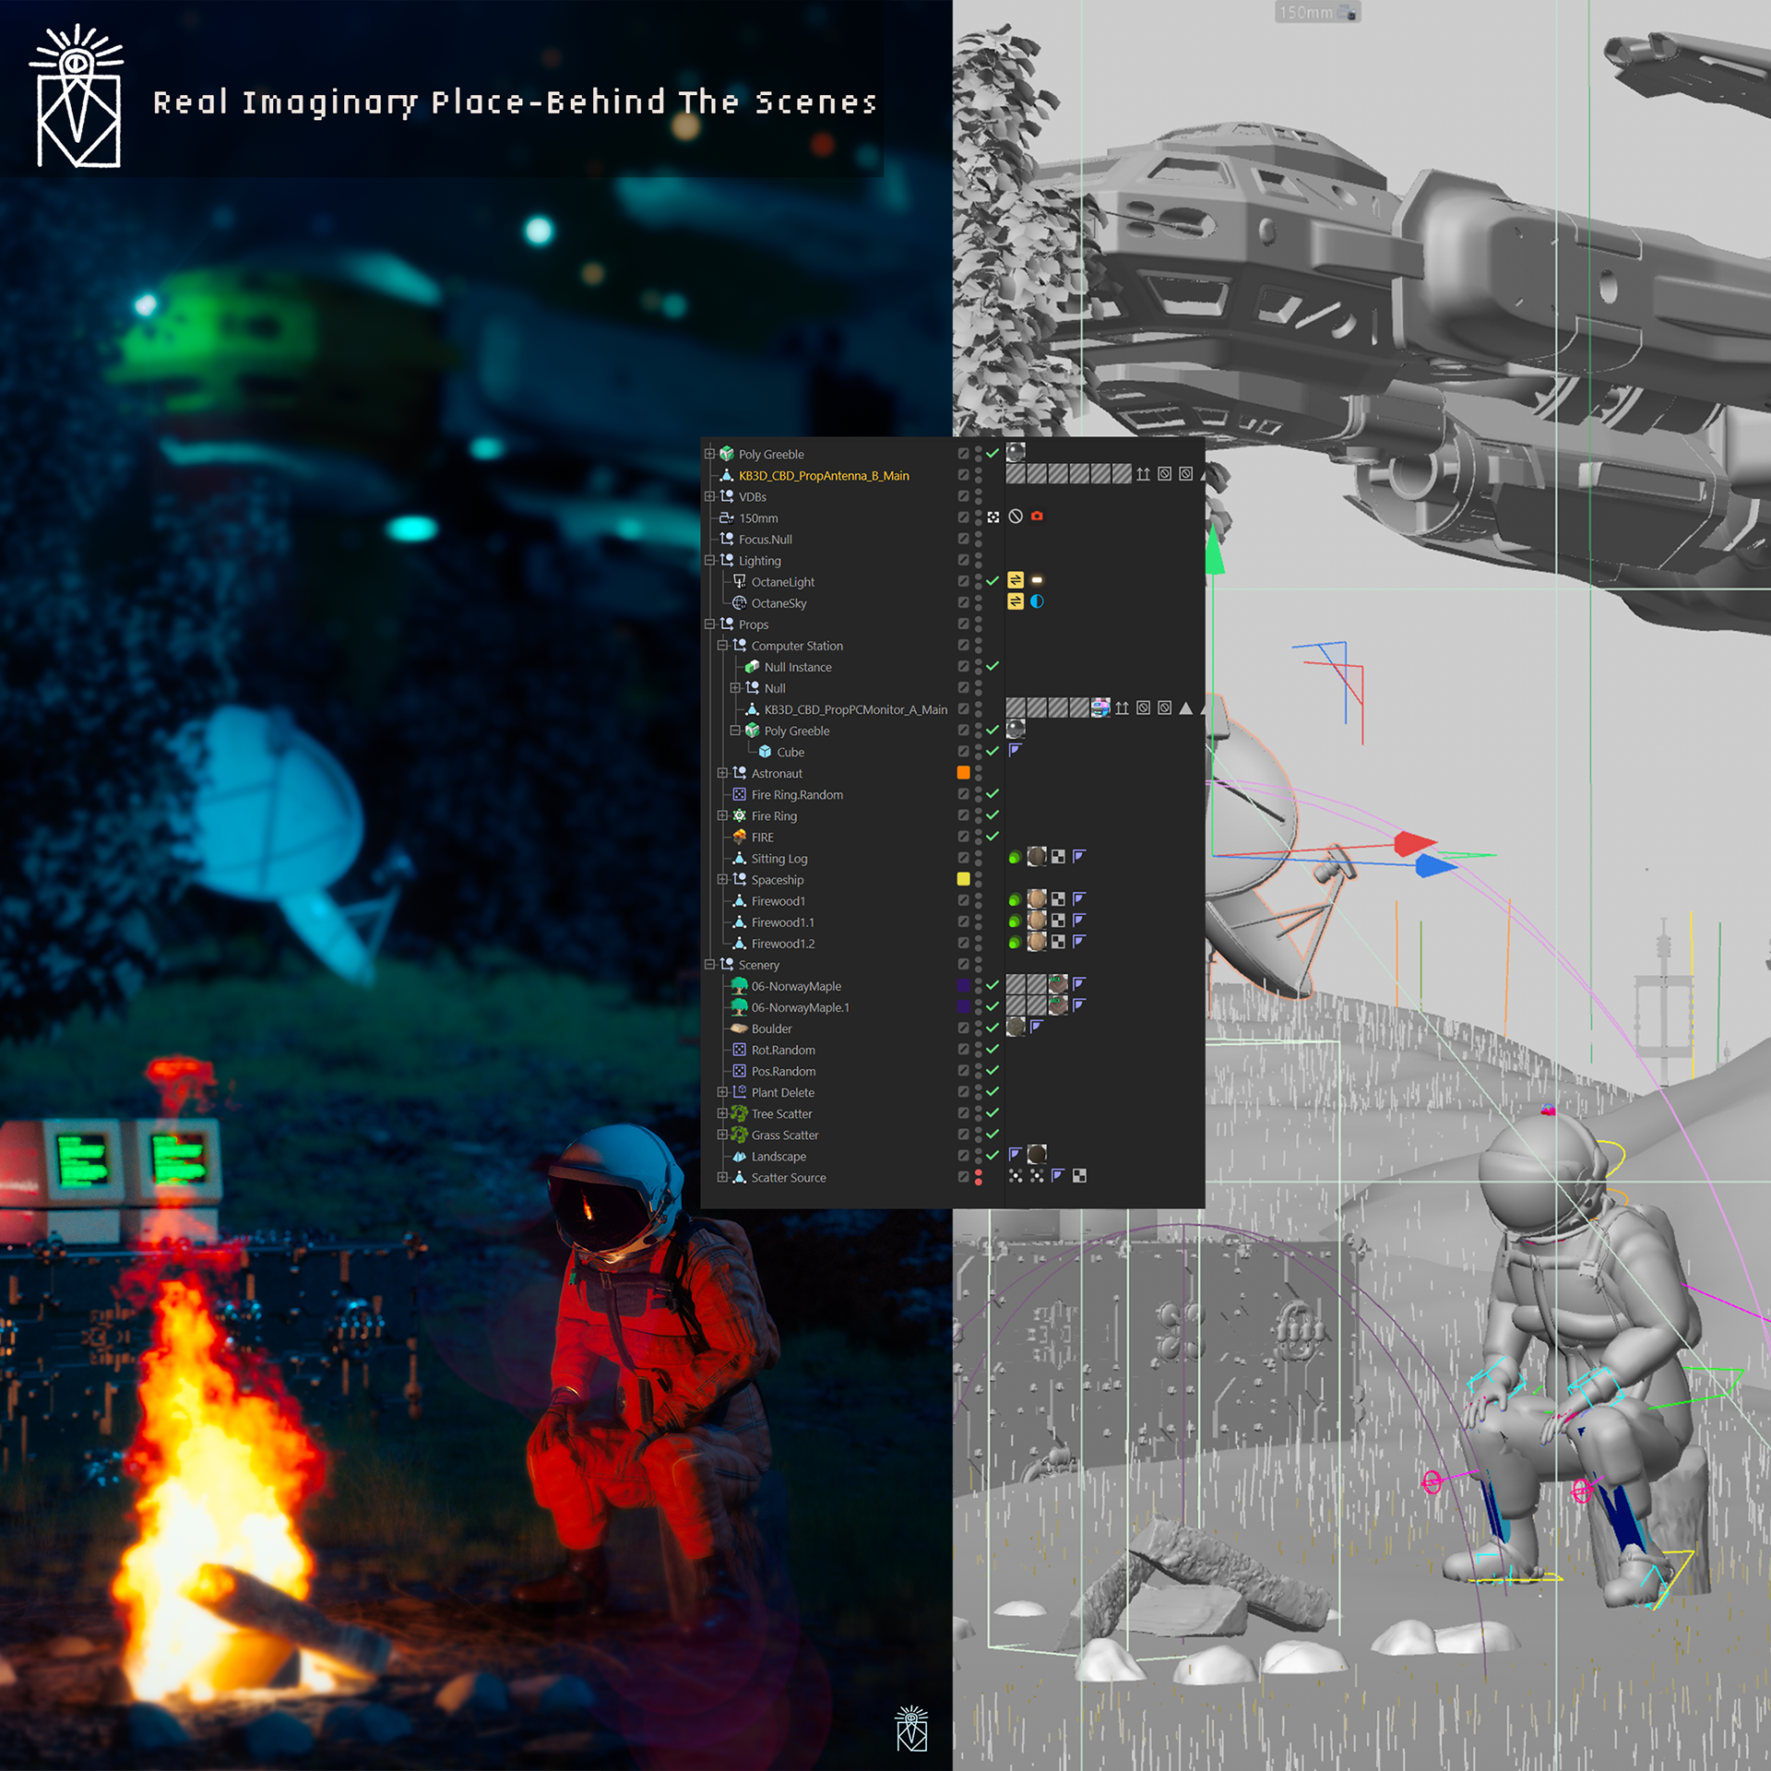Click the OctaneSky environment tag icon
The width and height of the screenshot is (1771, 1771).
click(x=1037, y=601)
